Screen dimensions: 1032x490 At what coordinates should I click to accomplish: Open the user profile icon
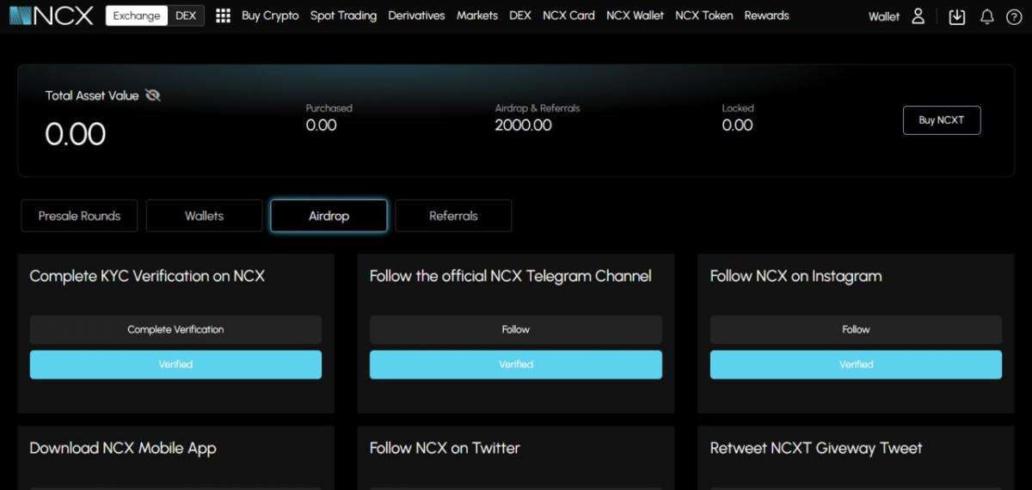click(x=918, y=16)
